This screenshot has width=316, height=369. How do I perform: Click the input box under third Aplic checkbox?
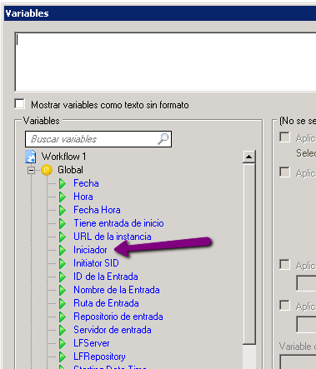[306, 283]
